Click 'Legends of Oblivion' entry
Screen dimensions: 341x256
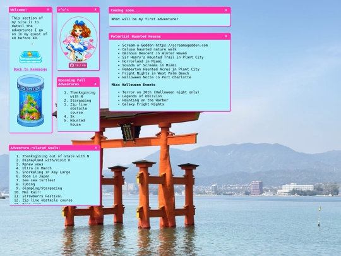pos(142,96)
